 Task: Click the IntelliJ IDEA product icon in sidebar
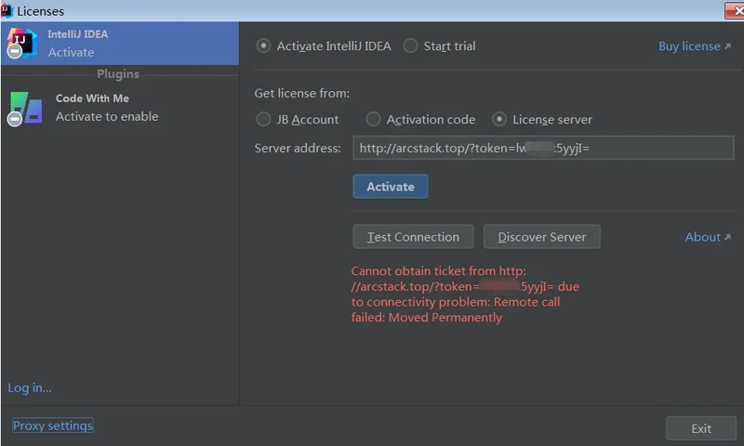[x=22, y=43]
